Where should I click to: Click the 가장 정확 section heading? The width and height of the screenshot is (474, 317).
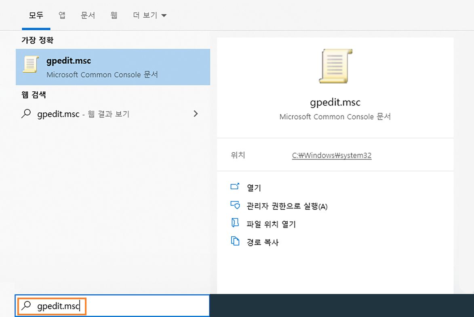[38, 40]
